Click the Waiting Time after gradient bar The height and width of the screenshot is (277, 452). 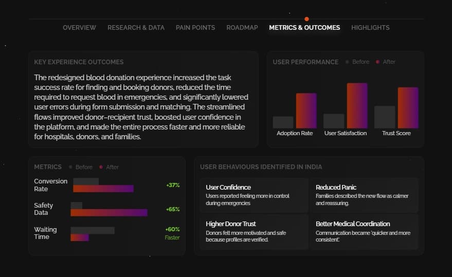click(80, 237)
